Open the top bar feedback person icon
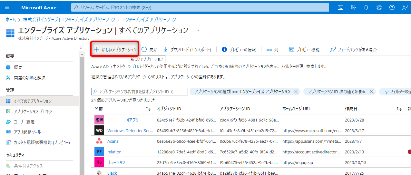Image resolution: width=411 pixels, height=175 pixels. point(405,7)
